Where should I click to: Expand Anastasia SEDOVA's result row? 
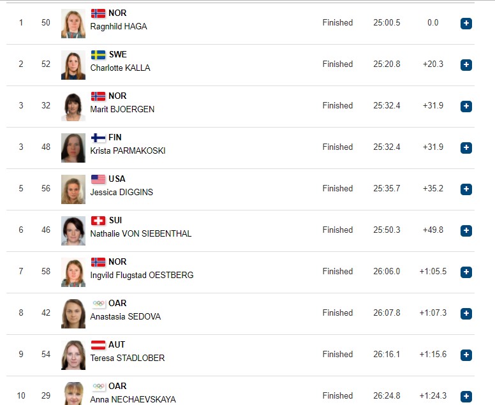coord(466,313)
